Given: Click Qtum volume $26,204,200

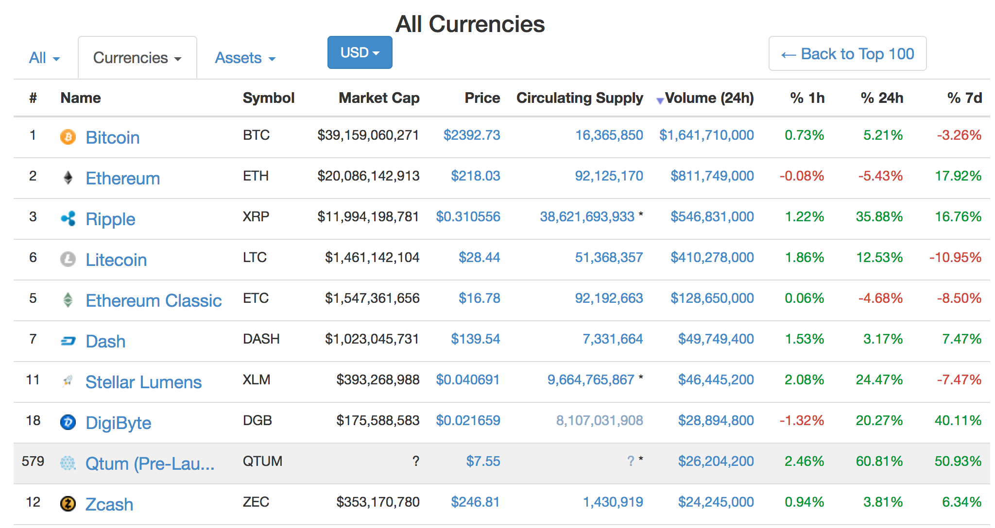Looking at the screenshot, I should (x=716, y=461).
